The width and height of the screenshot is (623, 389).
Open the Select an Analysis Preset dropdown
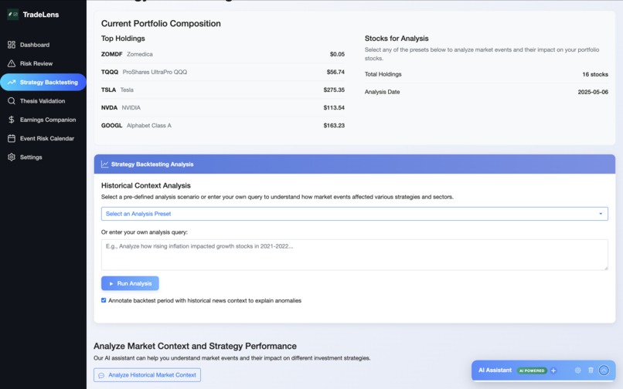pos(355,214)
